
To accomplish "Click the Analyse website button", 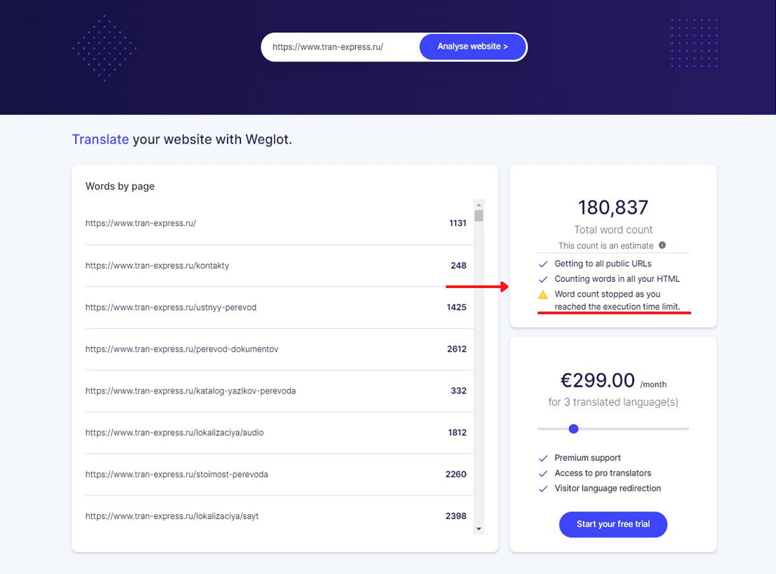I will pos(473,47).
